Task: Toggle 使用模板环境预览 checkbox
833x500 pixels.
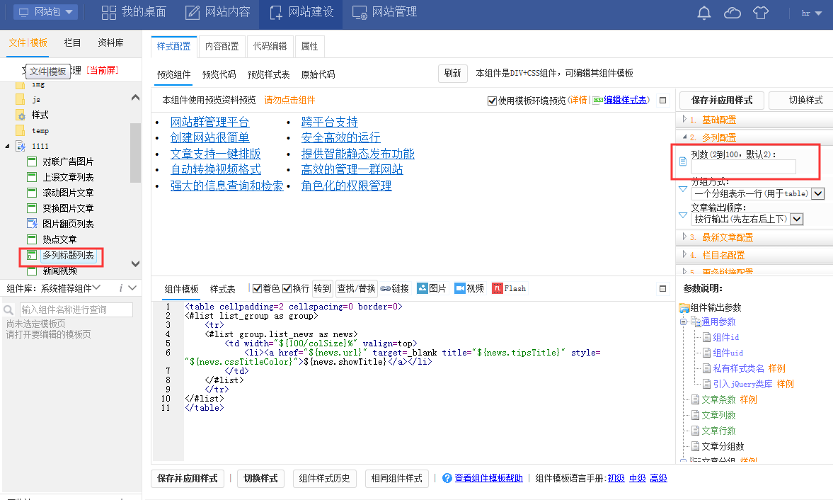Action: (x=492, y=101)
